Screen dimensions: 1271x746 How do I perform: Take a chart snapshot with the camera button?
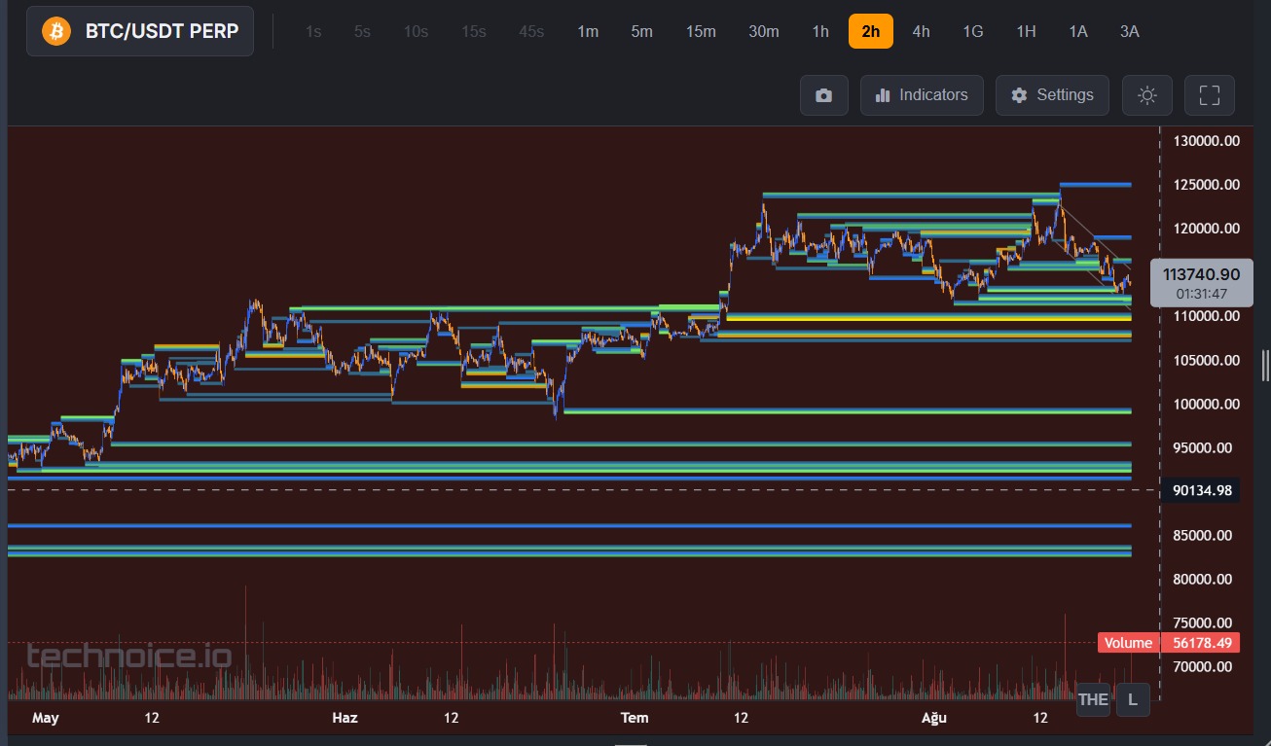click(824, 95)
